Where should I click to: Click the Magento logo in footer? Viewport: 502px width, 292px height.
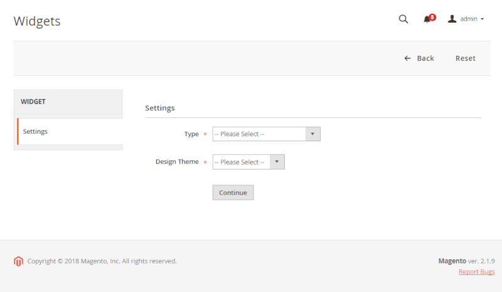(19, 261)
